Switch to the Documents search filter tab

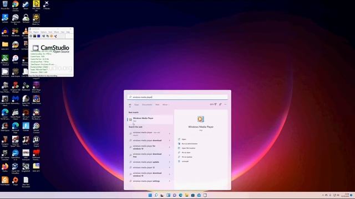[147, 104]
